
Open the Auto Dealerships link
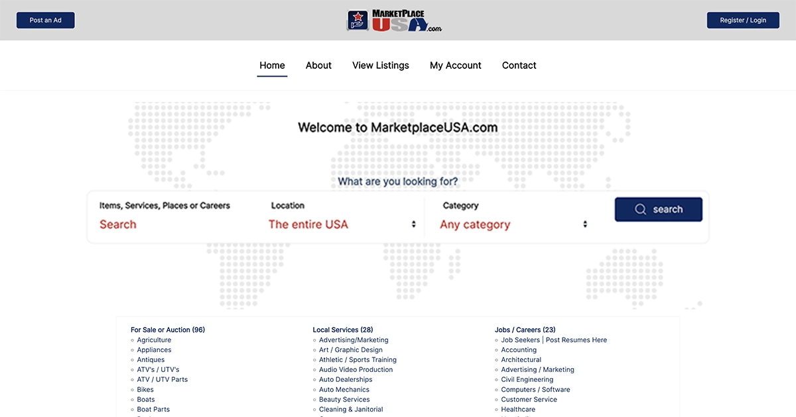pos(346,380)
